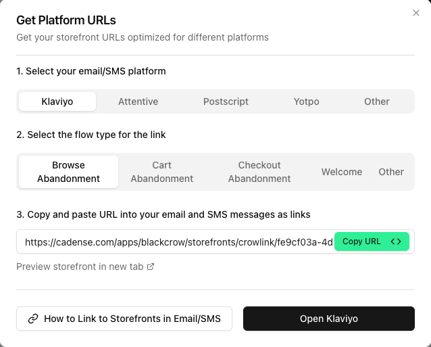Click the Open Klaviyo button

pyautogui.click(x=328, y=319)
